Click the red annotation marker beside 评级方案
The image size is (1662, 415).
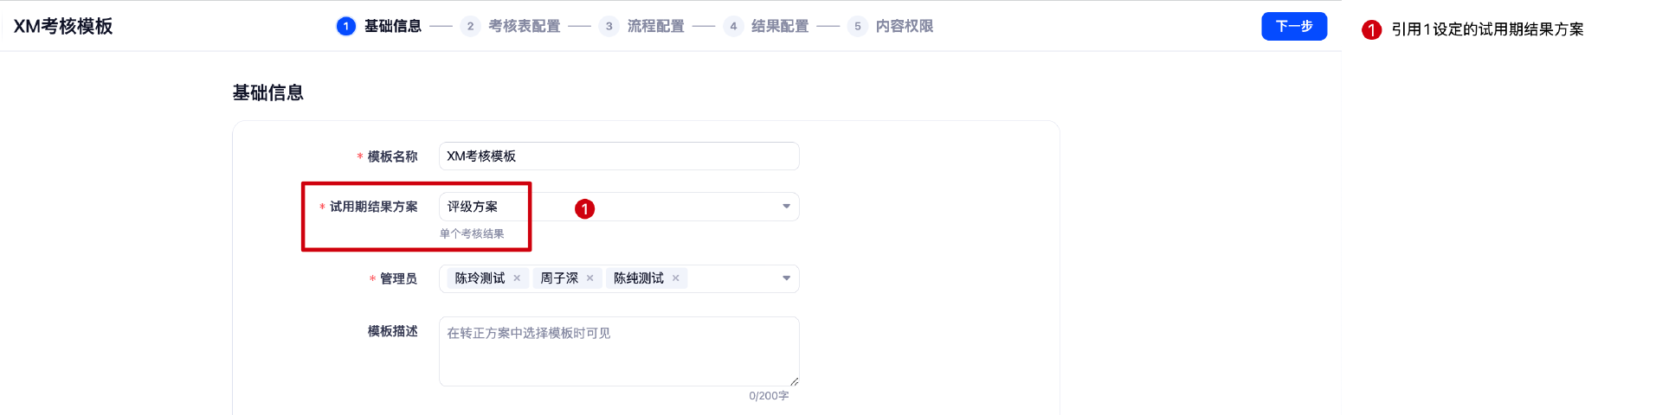pyautogui.click(x=585, y=209)
